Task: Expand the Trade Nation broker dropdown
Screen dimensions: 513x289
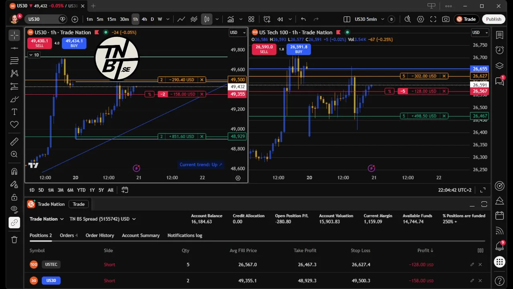Action: pos(46,219)
